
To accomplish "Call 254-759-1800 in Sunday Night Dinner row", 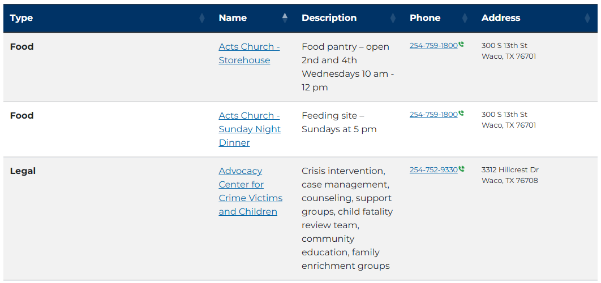I will tap(433, 114).
